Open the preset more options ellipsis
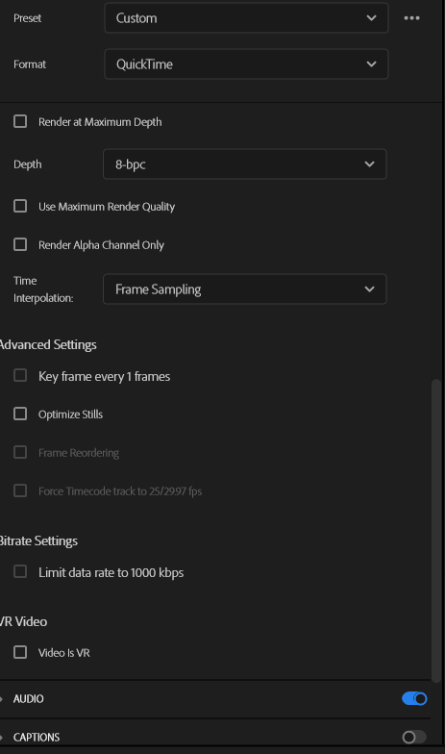The image size is (445, 754). pyautogui.click(x=411, y=18)
